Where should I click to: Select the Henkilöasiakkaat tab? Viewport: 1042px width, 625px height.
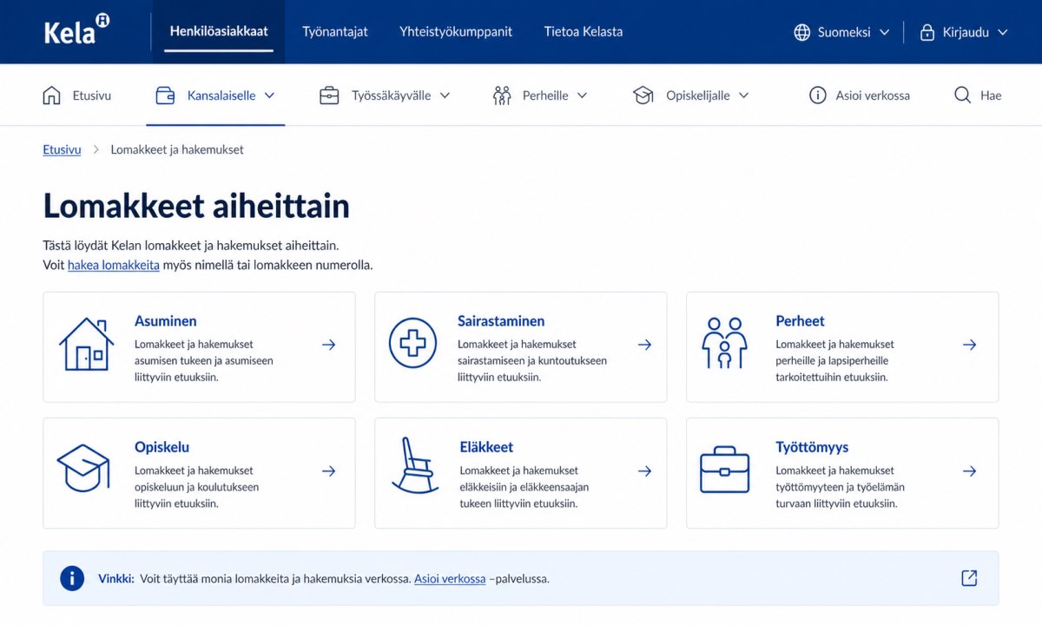click(x=219, y=31)
